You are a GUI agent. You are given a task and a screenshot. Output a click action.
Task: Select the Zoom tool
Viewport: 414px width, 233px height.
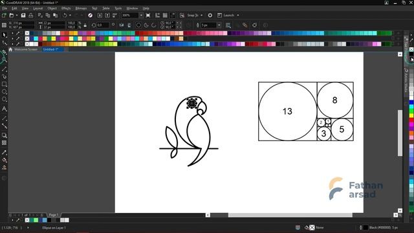(5, 60)
